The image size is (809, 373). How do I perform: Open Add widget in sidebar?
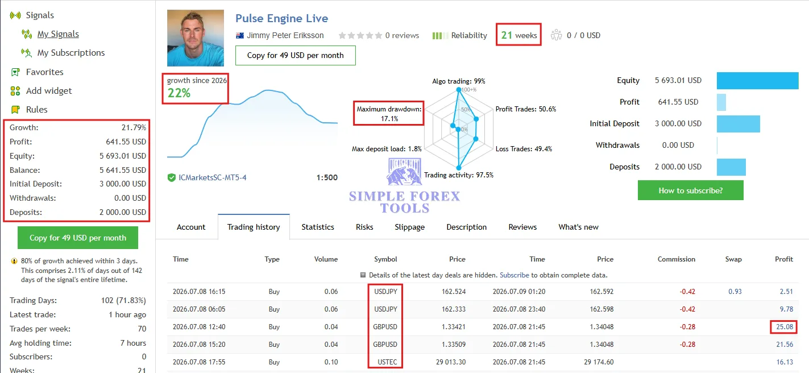click(49, 91)
